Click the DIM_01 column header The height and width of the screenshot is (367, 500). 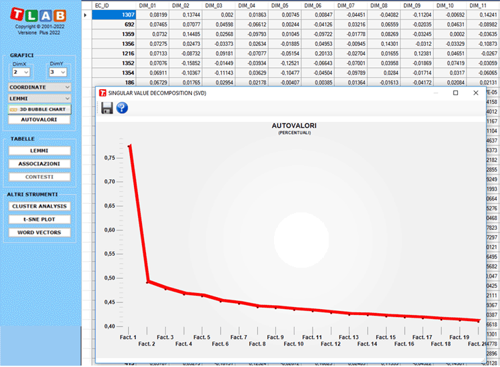pos(153,6)
